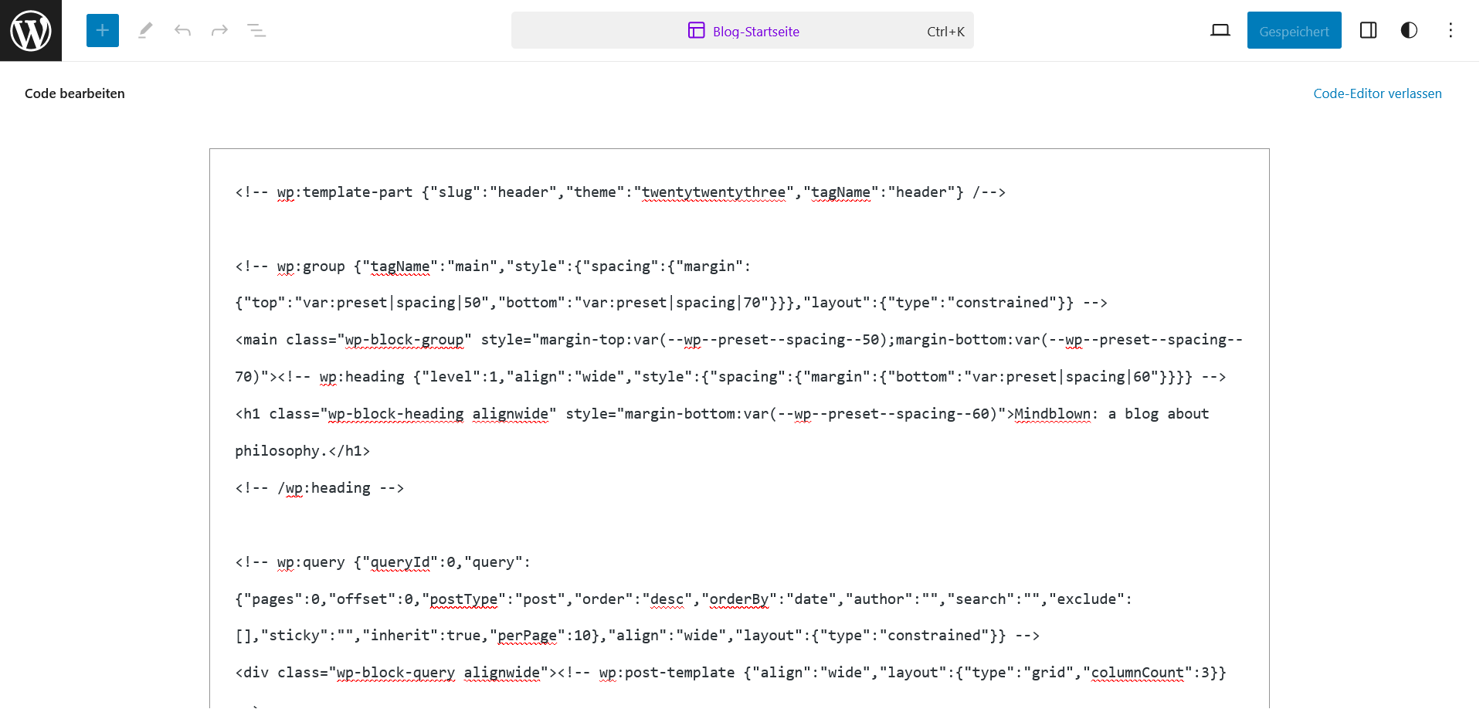Select the pencil Tools icon
Image resolution: width=1483 pixels, height=709 pixels.
(x=145, y=31)
